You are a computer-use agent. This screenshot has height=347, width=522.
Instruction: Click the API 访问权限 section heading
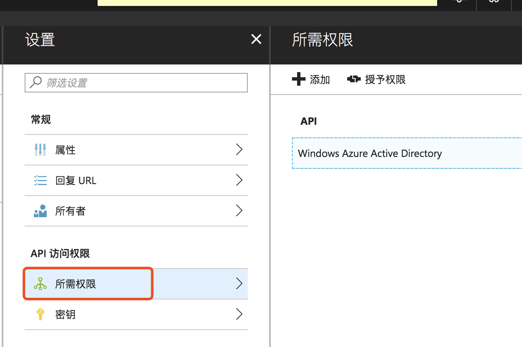point(60,254)
